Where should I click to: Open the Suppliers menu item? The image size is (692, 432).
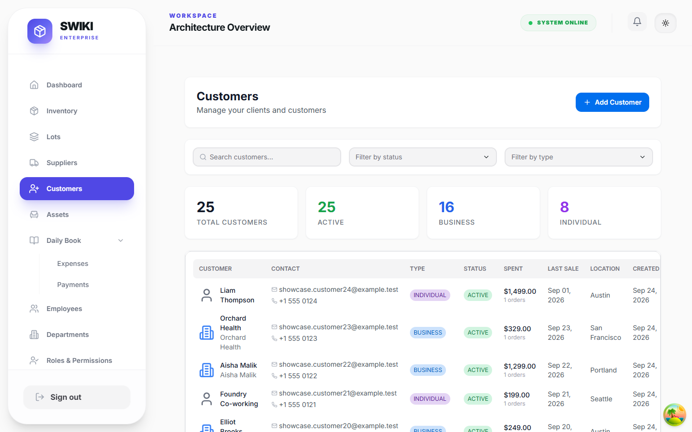(x=77, y=163)
